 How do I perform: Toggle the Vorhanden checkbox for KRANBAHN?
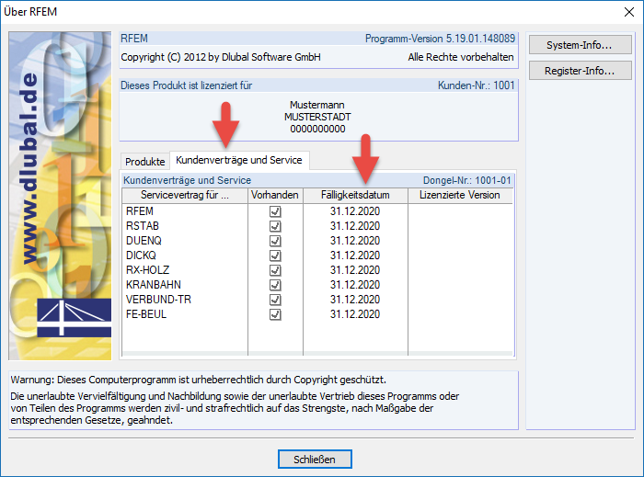tap(275, 285)
